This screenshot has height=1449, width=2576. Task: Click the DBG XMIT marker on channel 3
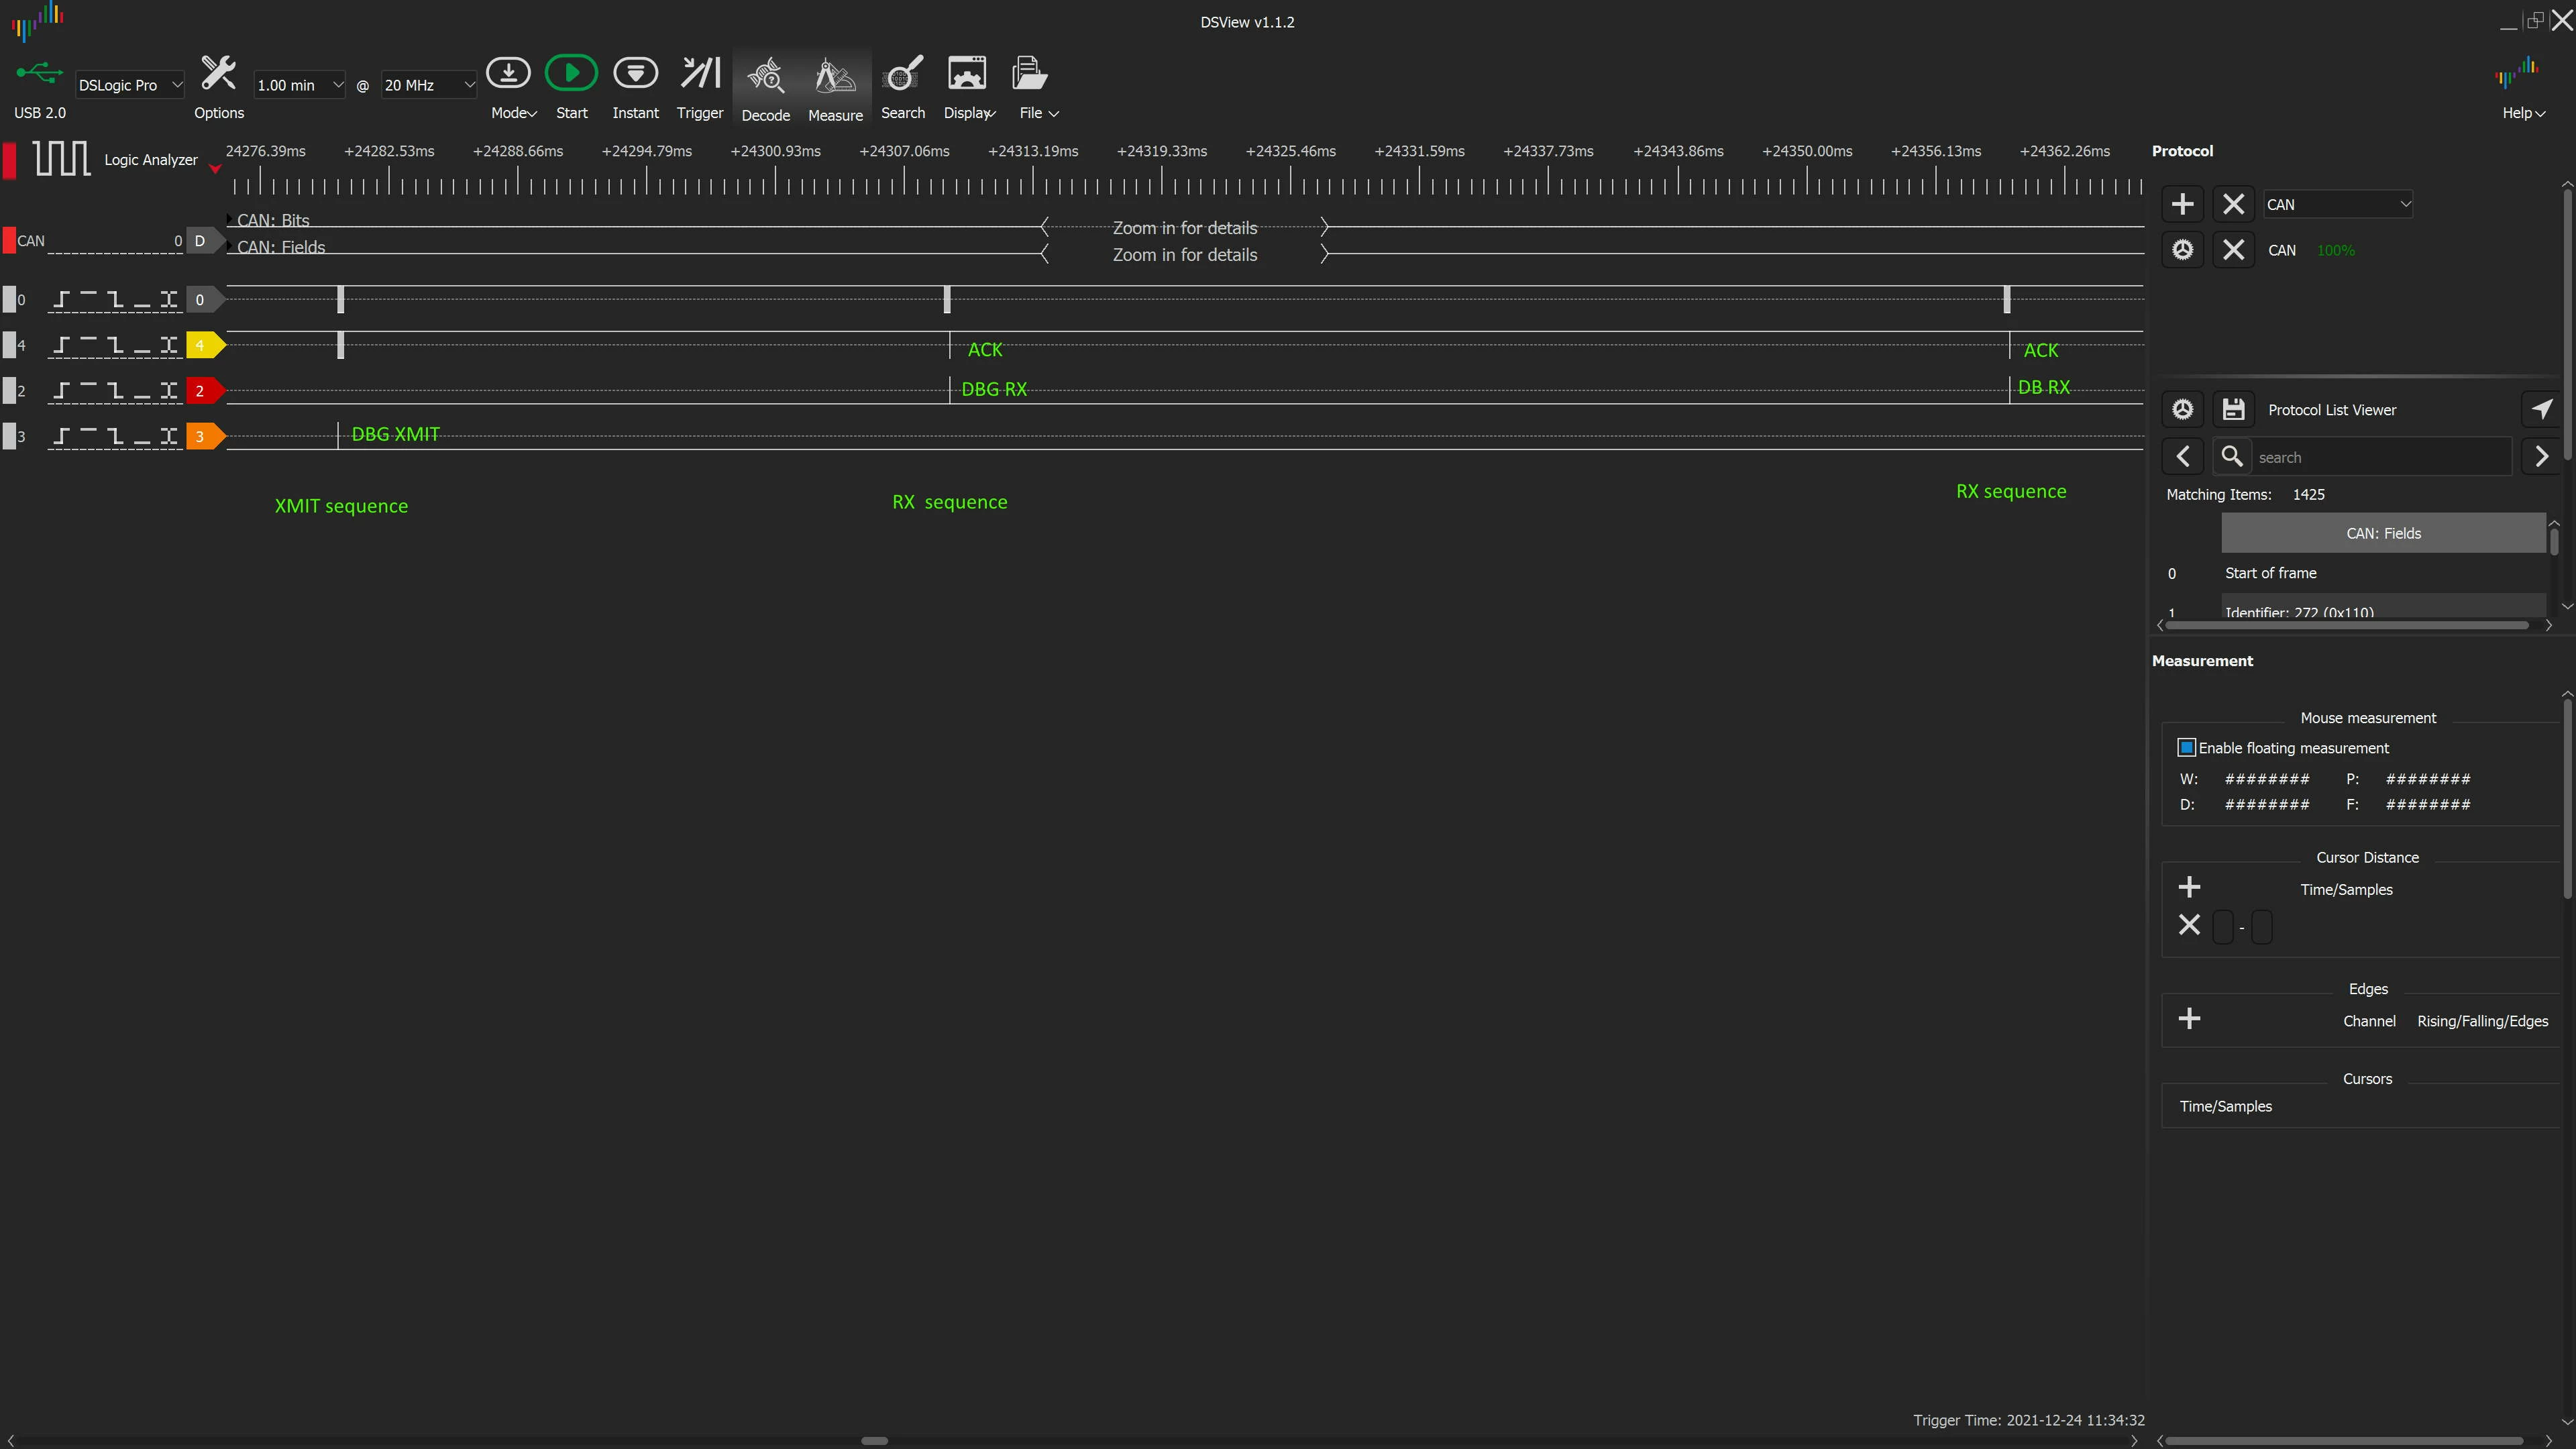(395, 434)
